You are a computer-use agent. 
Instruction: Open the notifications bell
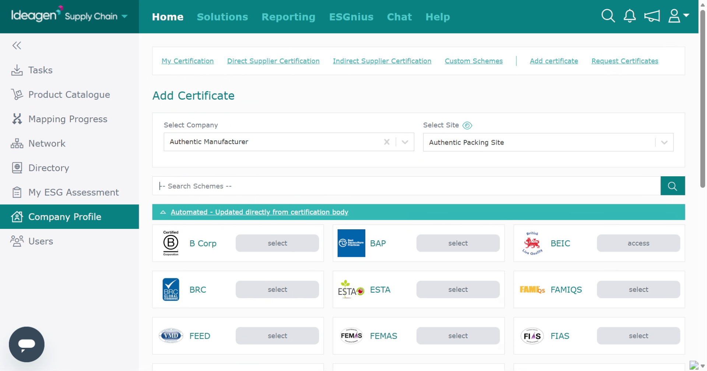[630, 16]
